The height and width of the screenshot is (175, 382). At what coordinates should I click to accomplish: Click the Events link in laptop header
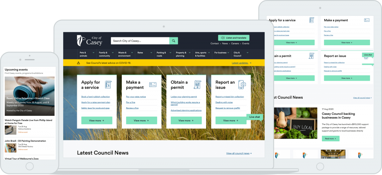(246, 44)
